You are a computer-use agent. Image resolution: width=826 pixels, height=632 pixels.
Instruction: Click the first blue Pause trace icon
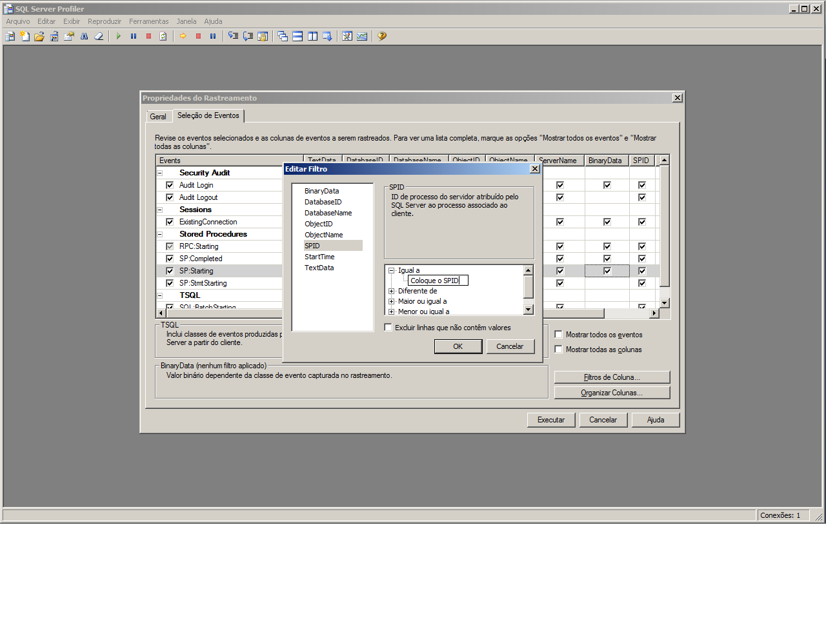tap(134, 37)
